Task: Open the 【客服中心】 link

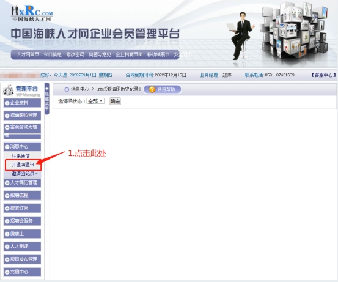Action: tap(323, 75)
